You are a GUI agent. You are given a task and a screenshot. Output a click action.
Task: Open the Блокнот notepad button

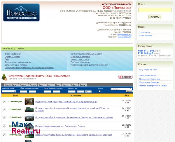coord(125,77)
